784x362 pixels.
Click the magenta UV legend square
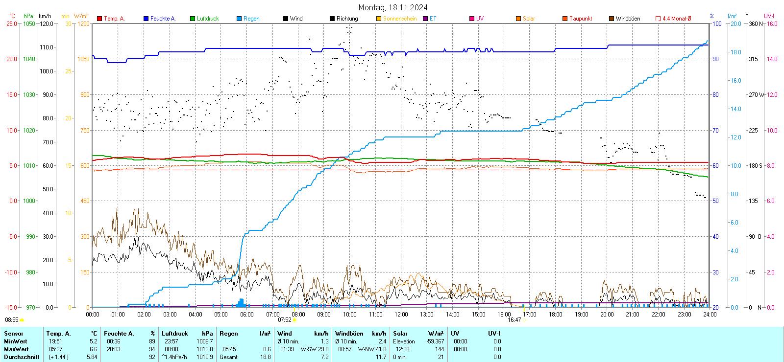point(472,19)
